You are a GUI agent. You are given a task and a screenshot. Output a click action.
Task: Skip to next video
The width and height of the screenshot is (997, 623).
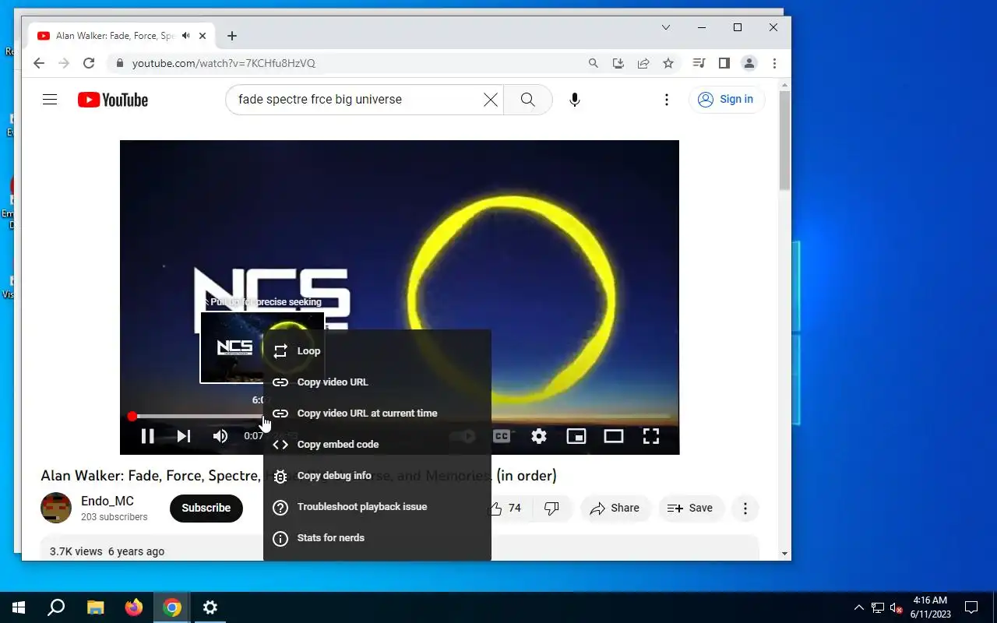[x=184, y=436]
